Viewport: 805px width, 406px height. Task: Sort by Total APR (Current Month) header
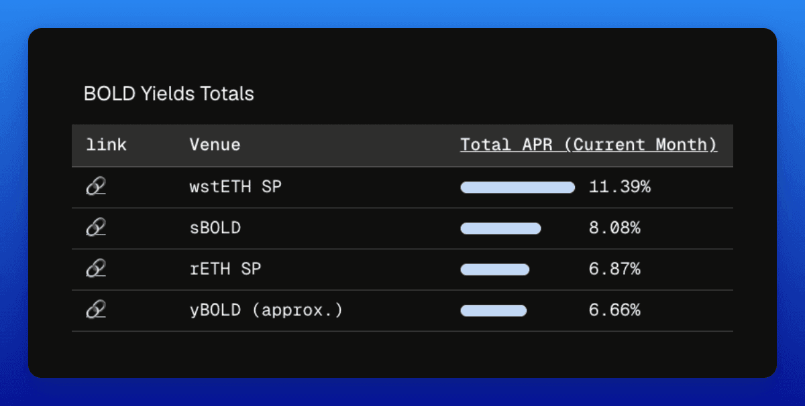[588, 145]
